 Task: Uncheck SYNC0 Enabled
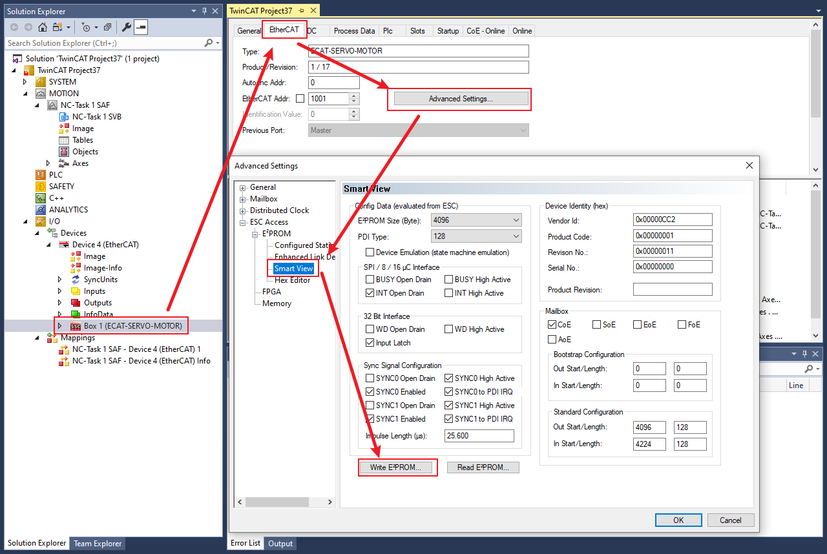370,392
